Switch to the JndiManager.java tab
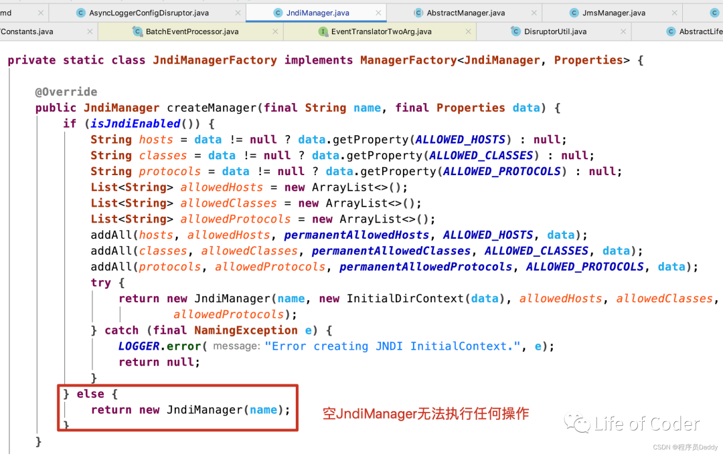This screenshot has height=454, width=723. click(317, 13)
